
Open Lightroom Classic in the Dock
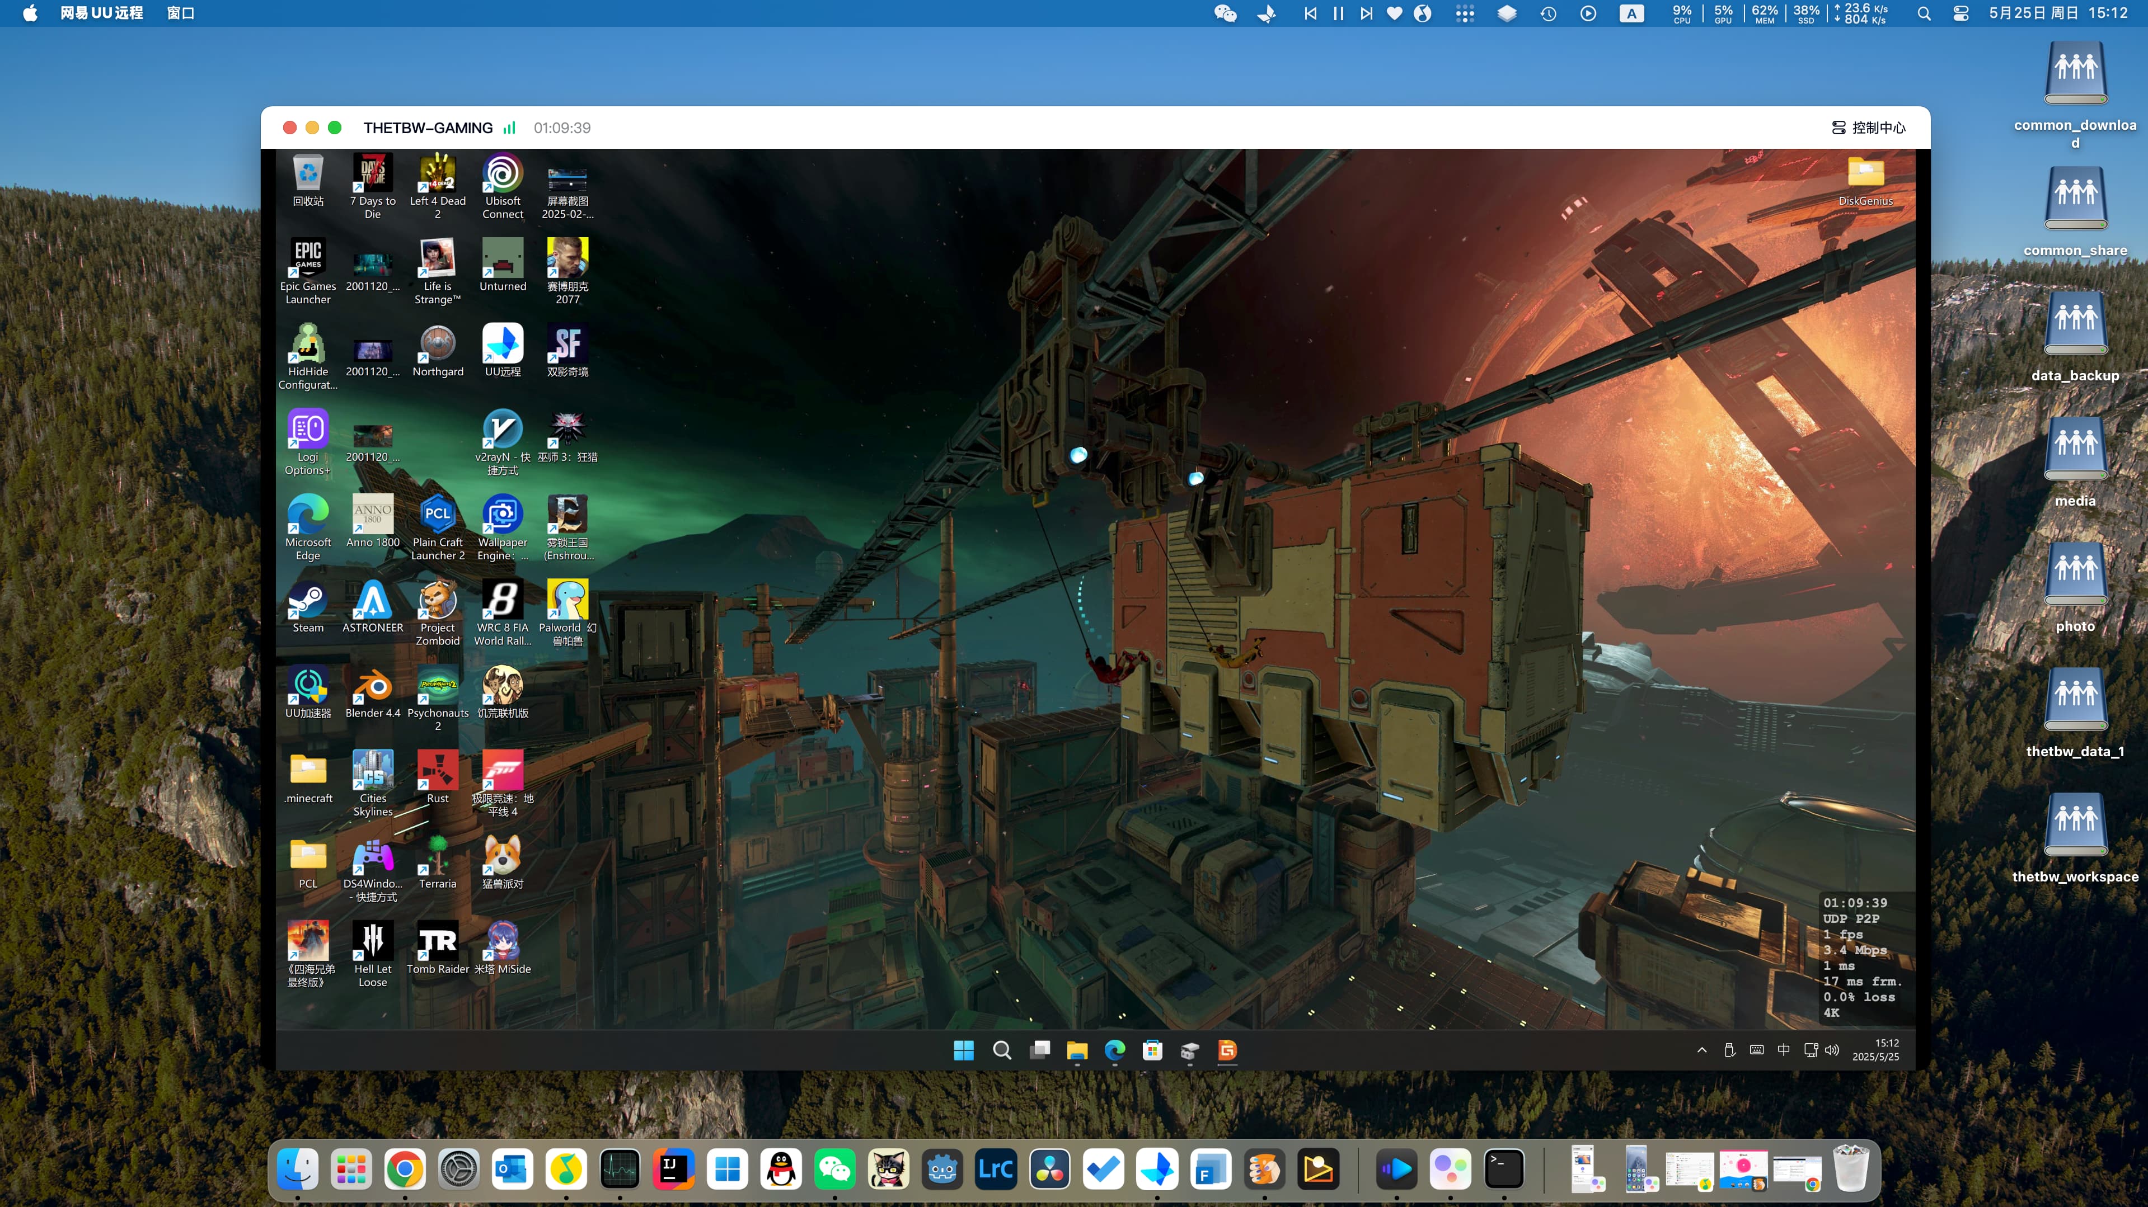pos(996,1168)
